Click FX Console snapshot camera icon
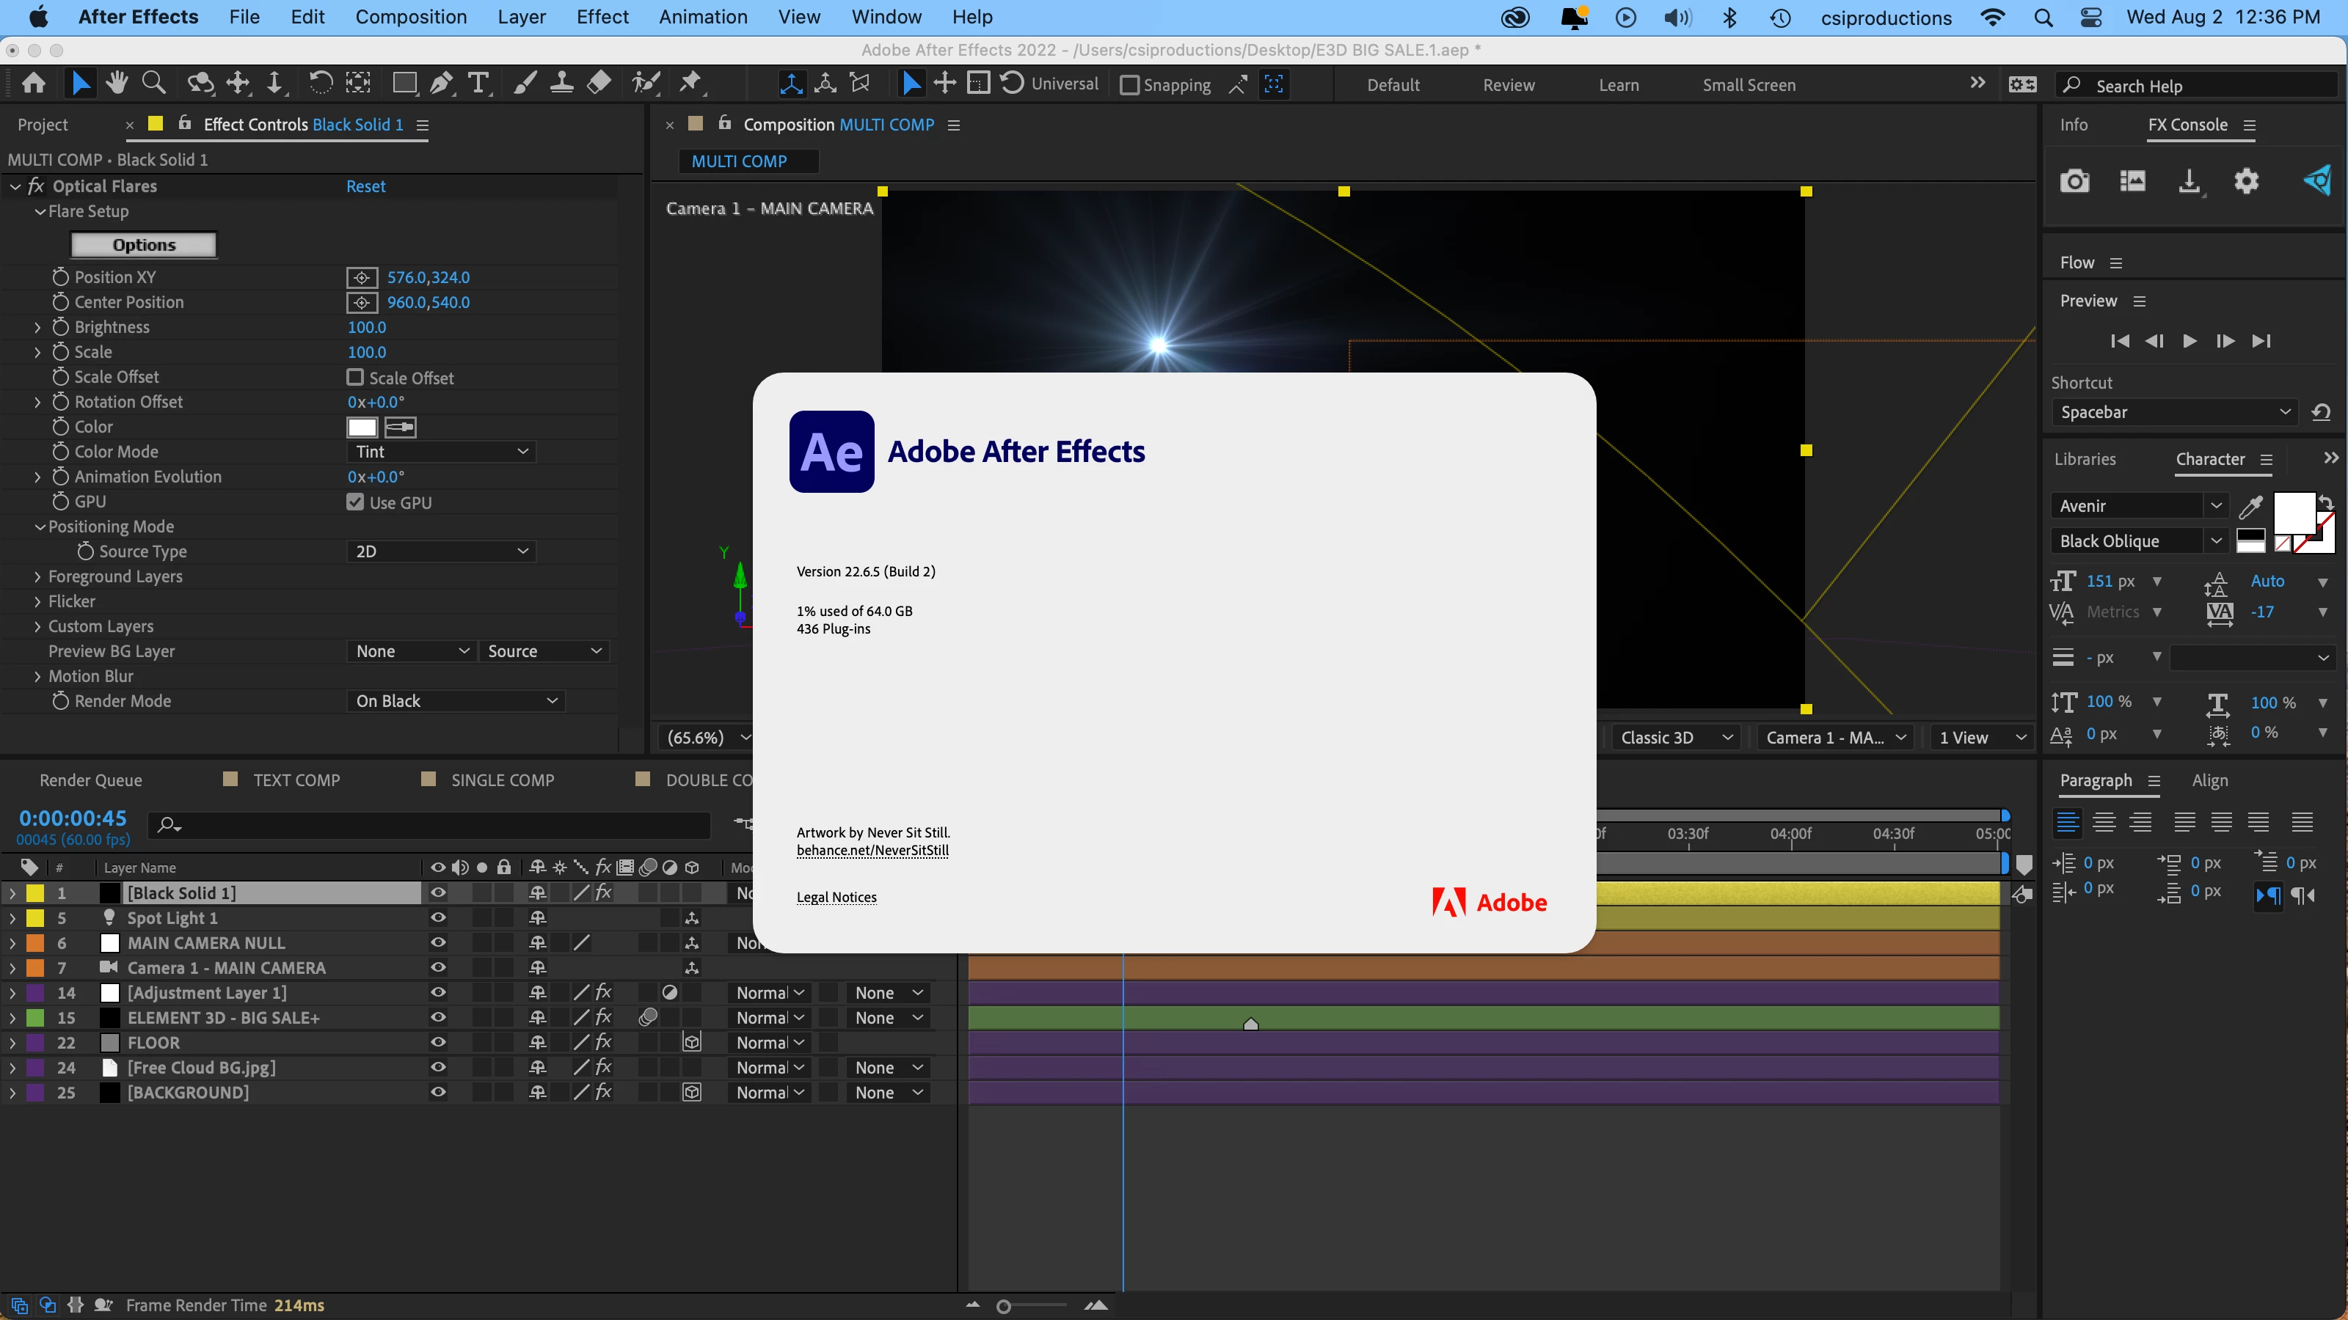The image size is (2348, 1320). click(x=2074, y=181)
